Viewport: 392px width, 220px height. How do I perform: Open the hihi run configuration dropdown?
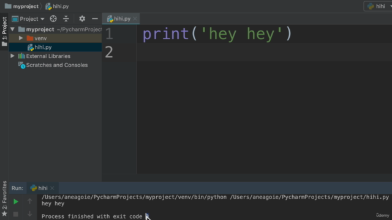(378, 6)
